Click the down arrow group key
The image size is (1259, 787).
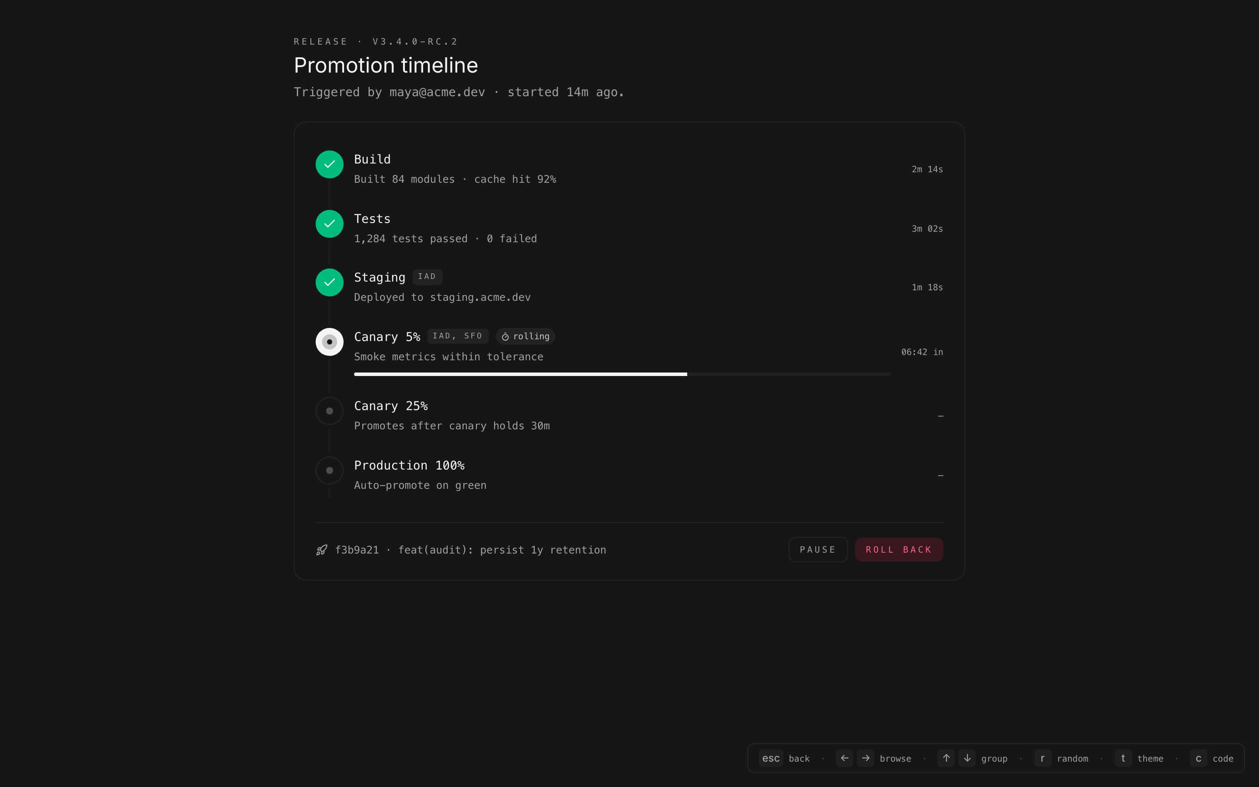click(967, 759)
